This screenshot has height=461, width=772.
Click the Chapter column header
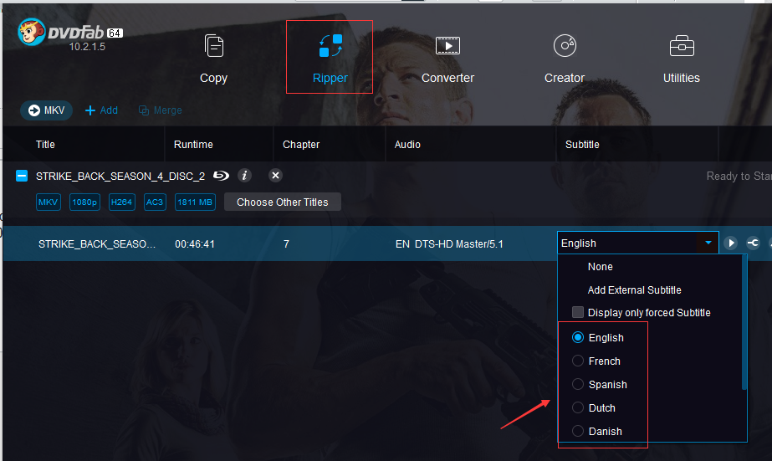tap(301, 144)
